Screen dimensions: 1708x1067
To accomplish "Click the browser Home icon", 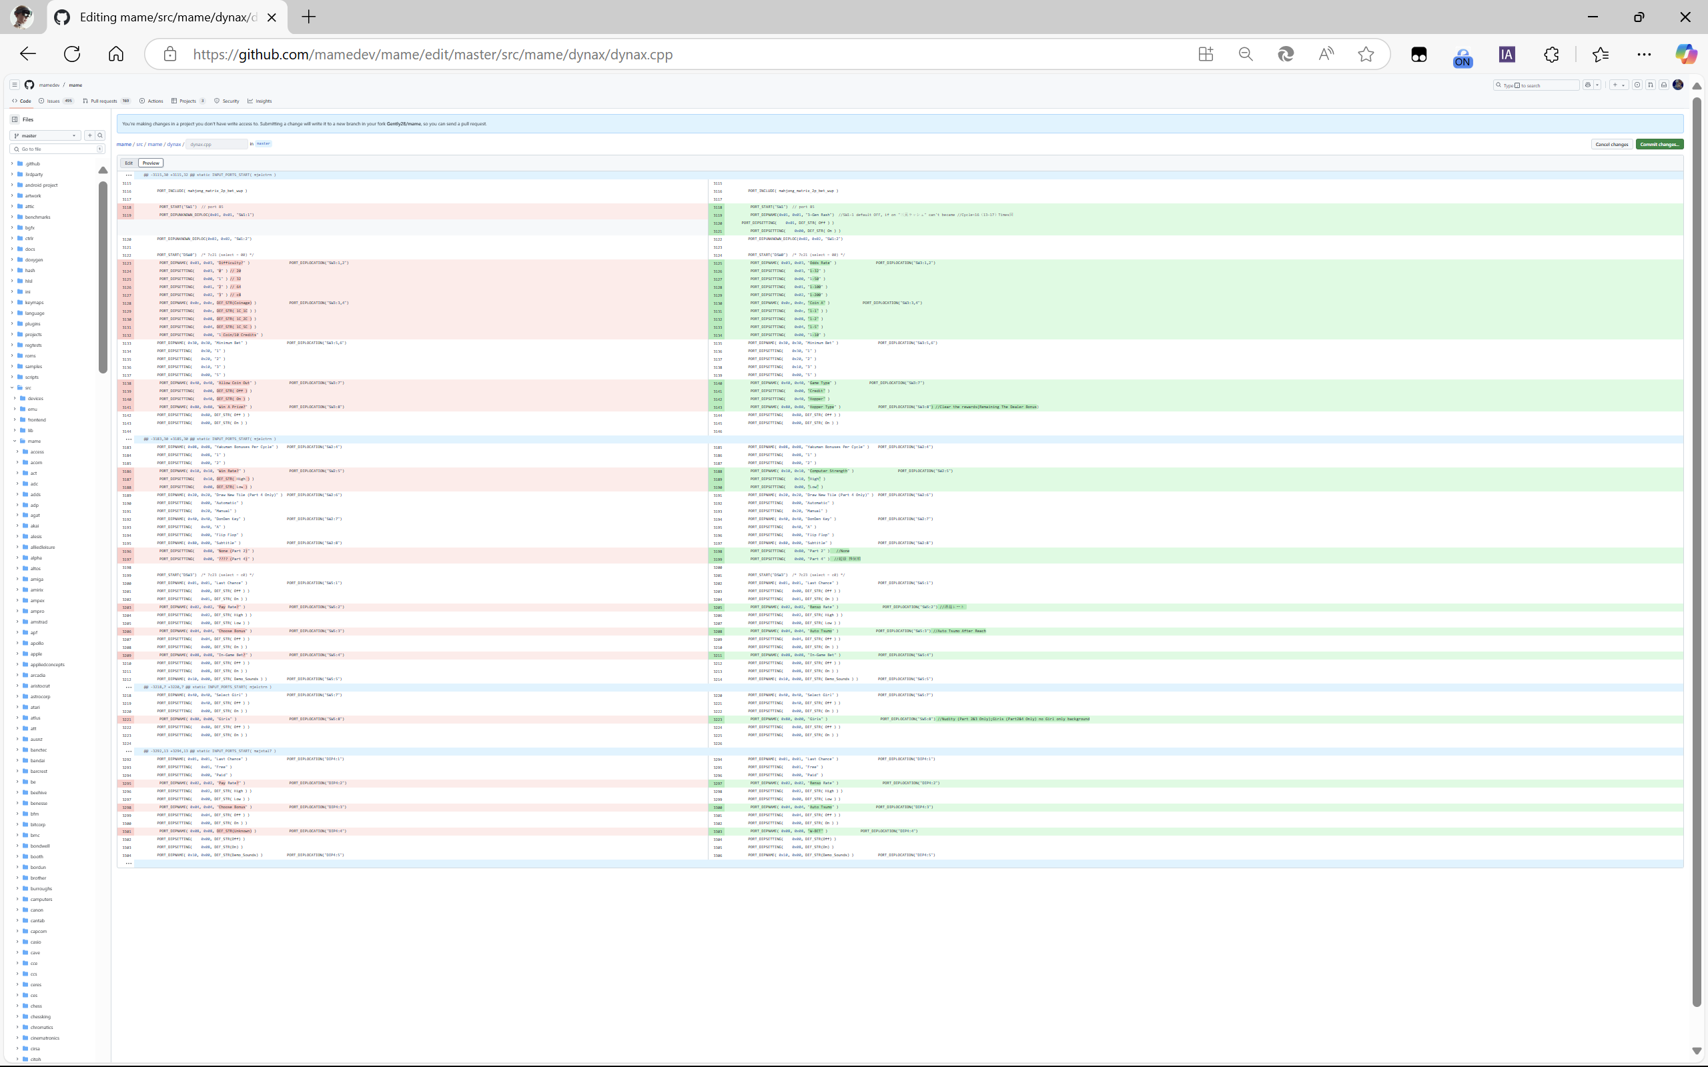I will pos(115,54).
